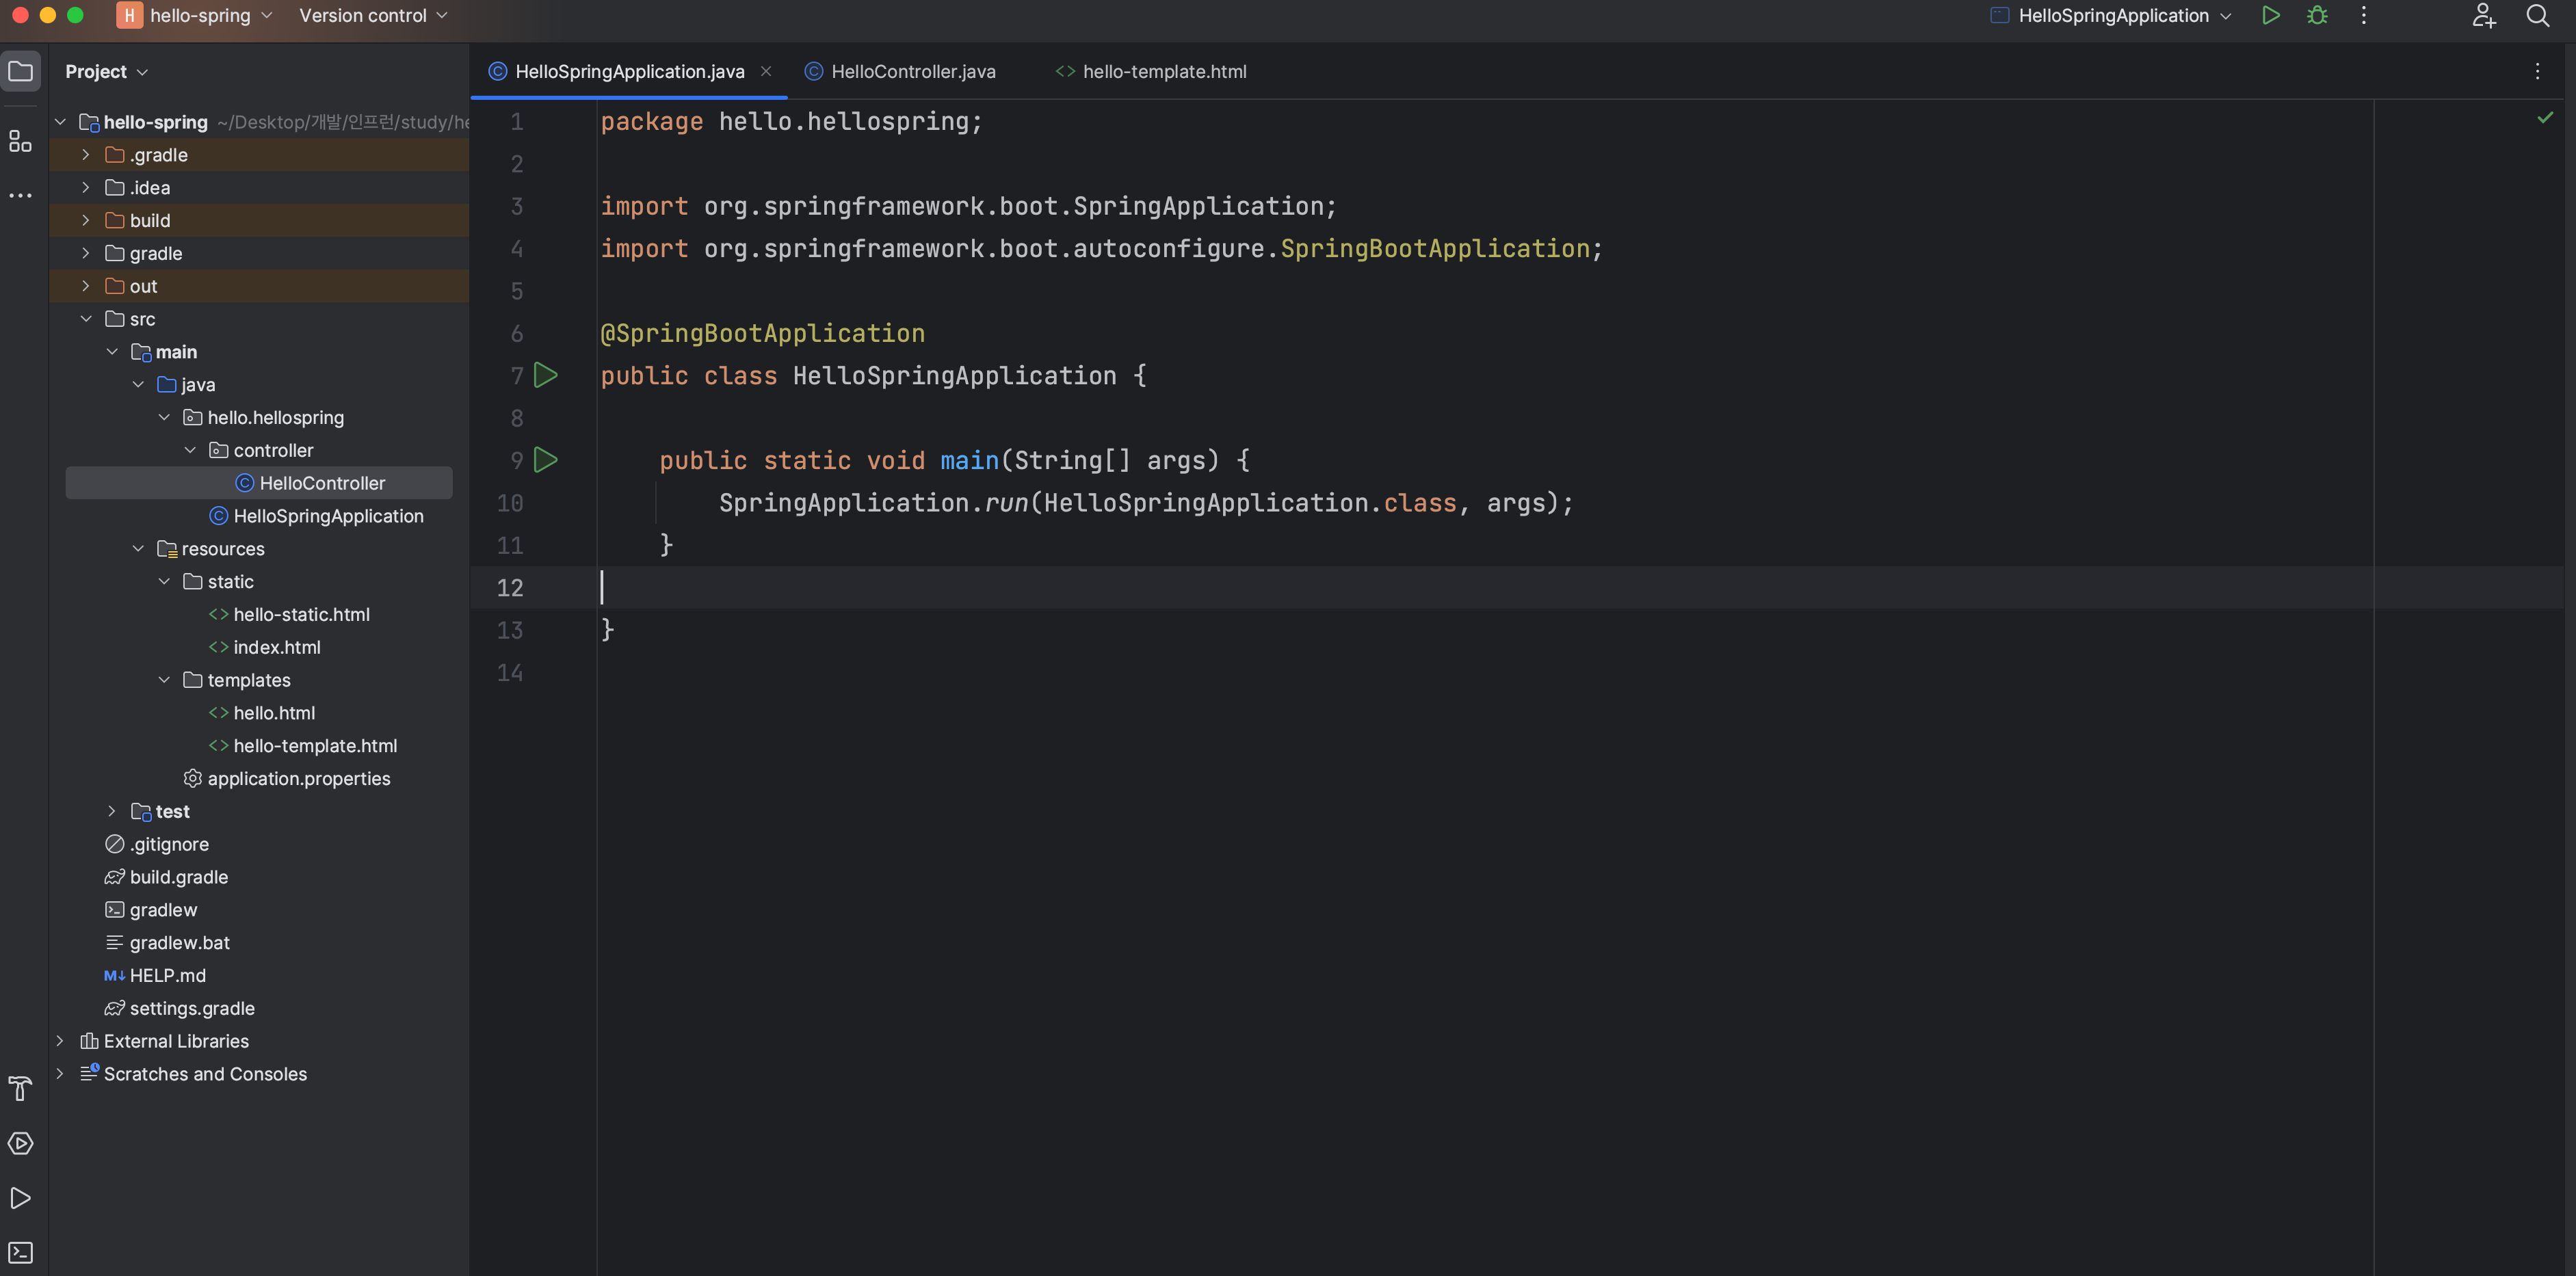
Task: Click @SpringBootApplication annotation in editor
Action: [762, 333]
